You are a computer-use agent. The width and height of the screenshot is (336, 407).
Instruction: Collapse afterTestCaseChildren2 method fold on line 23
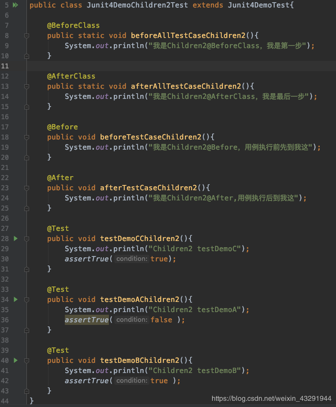point(26,188)
